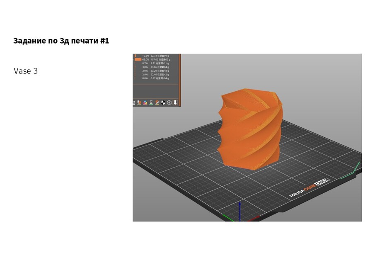
Task: Toggle the pause prints hourglass icon
Action: click(151, 102)
